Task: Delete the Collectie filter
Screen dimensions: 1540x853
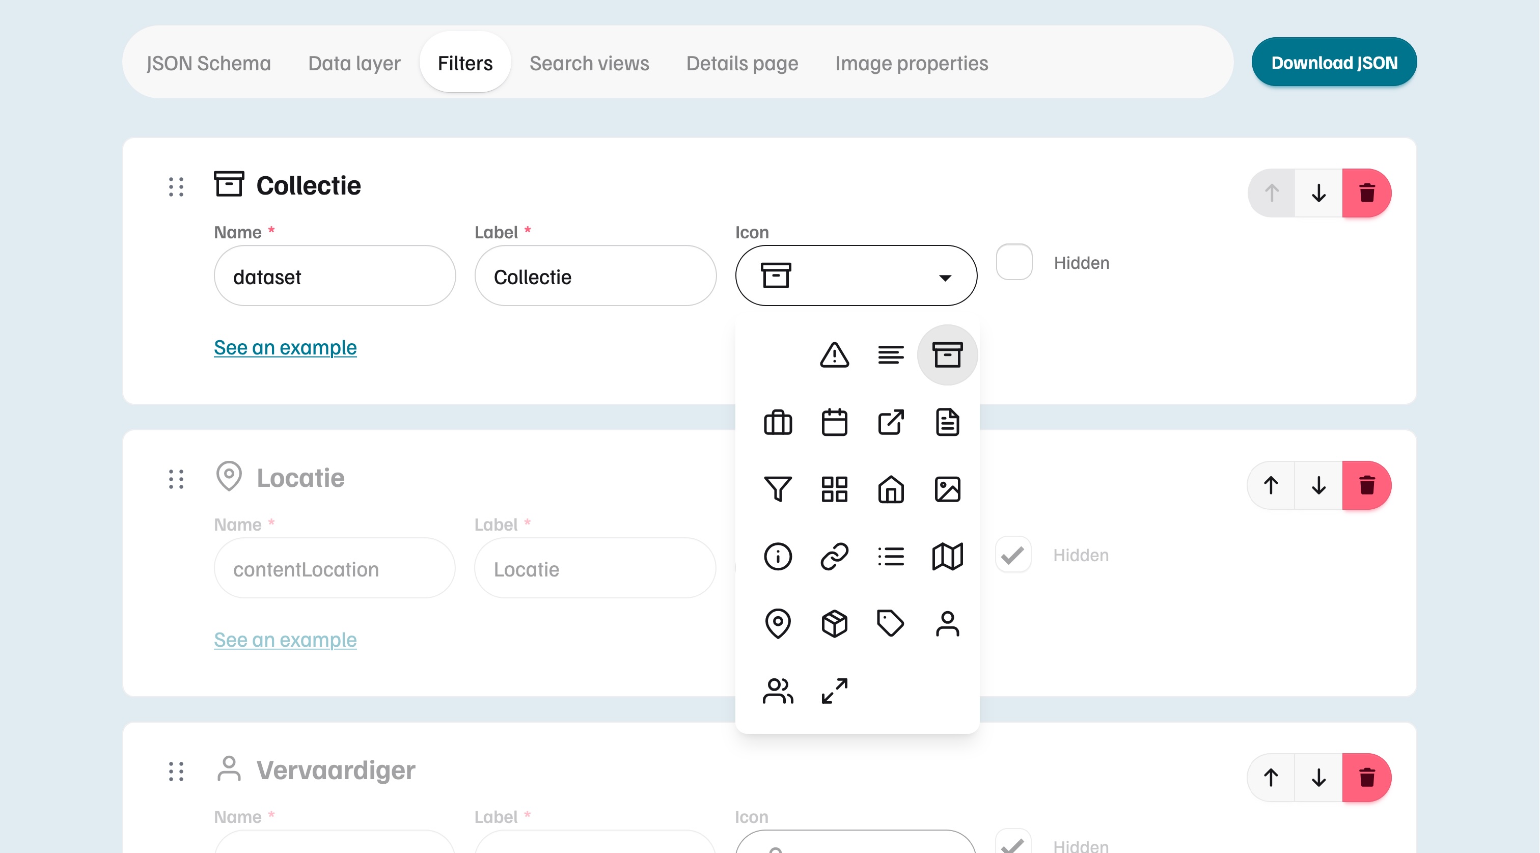Action: coord(1367,193)
